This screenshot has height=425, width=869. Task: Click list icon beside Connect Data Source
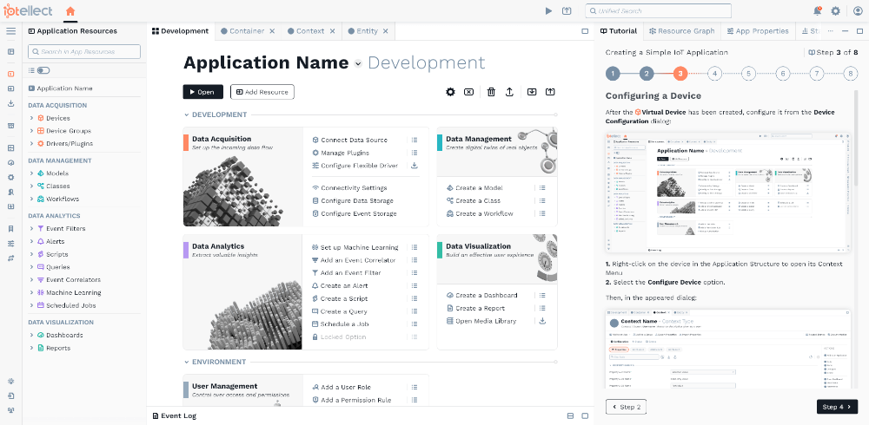pos(415,140)
